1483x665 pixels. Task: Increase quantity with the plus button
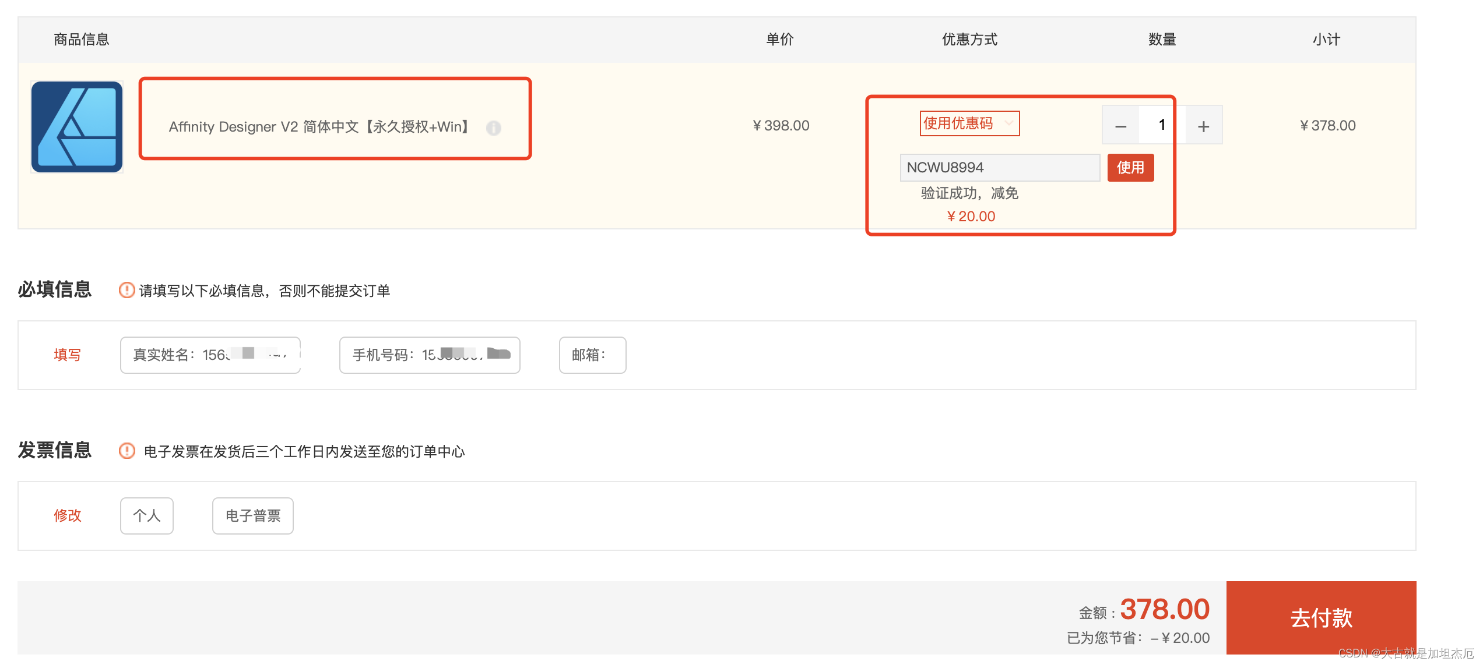point(1204,126)
